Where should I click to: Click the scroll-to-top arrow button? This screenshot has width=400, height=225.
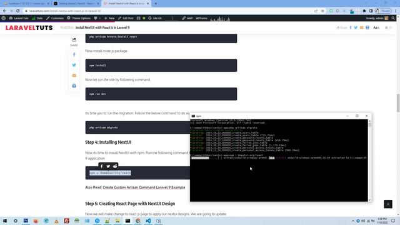(388, 204)
